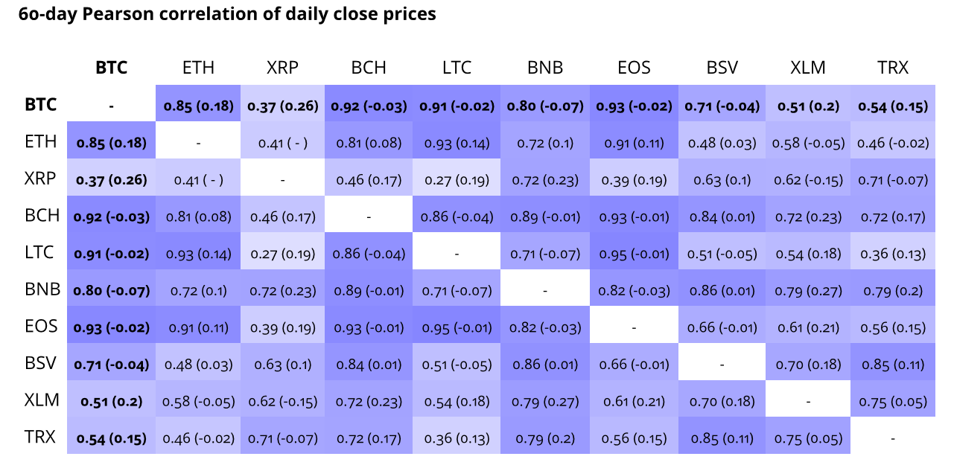Click the BNB column header
The height and width of the screenshot is (468, 954).
[x=545, y=68]
